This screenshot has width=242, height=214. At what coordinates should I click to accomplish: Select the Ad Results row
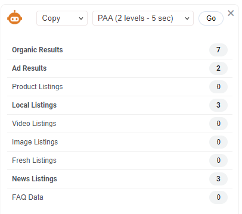(120, 68)
